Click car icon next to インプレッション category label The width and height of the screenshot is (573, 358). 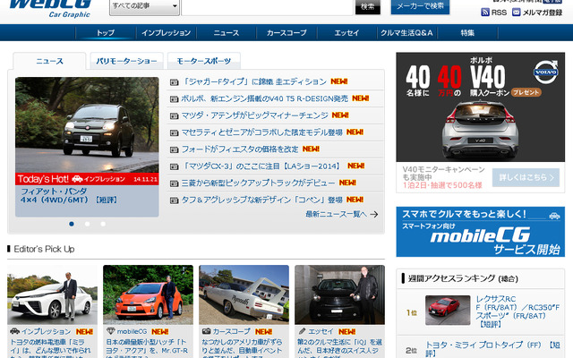(x=14, y=331)
